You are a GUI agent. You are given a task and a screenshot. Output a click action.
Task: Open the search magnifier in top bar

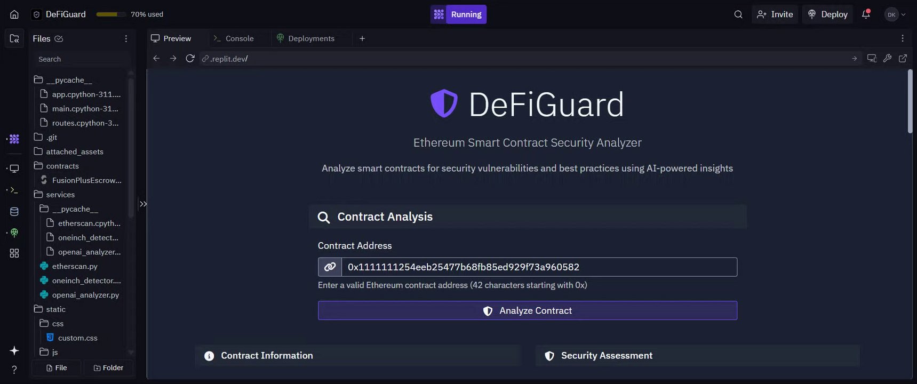coord(738,14)
